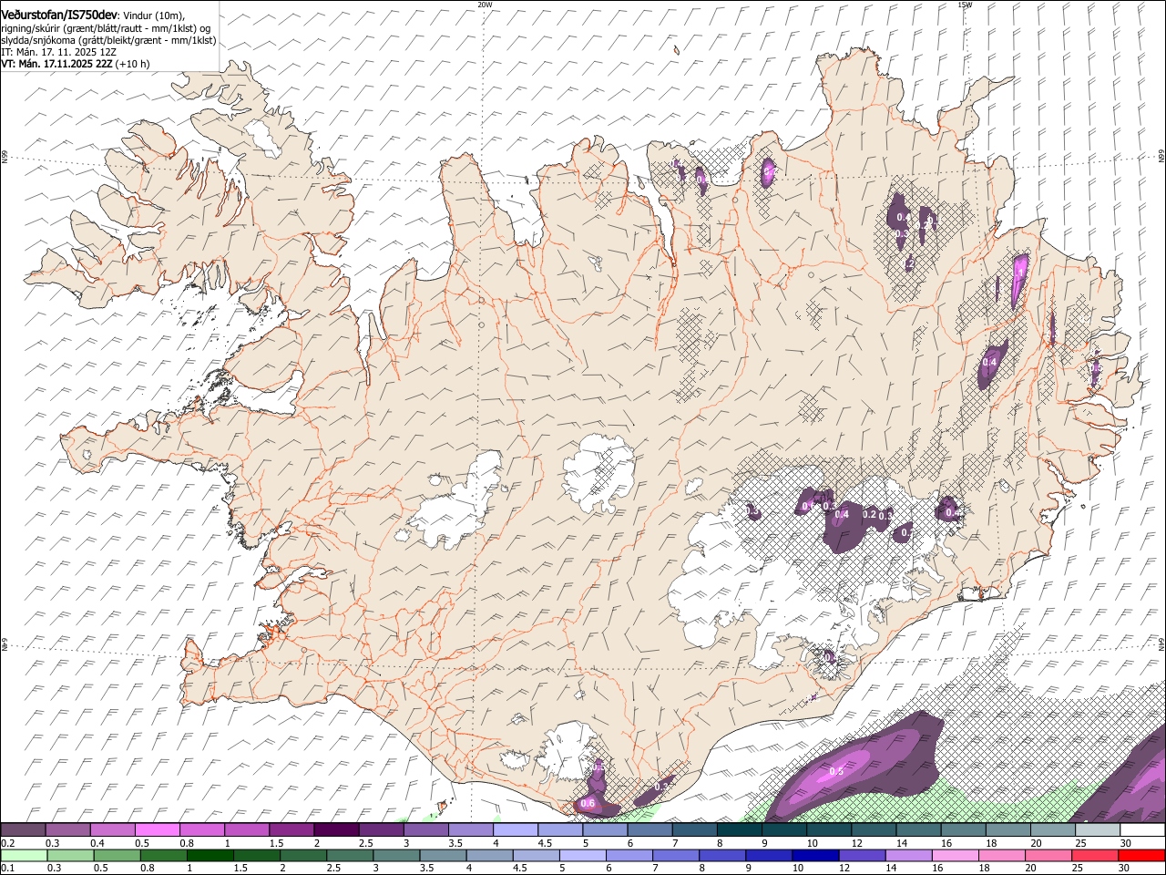Screen dimensions: 1166x875
Task: Pick the dark teal 8 snow scale swatch
Action: click(x=739, y=829)
